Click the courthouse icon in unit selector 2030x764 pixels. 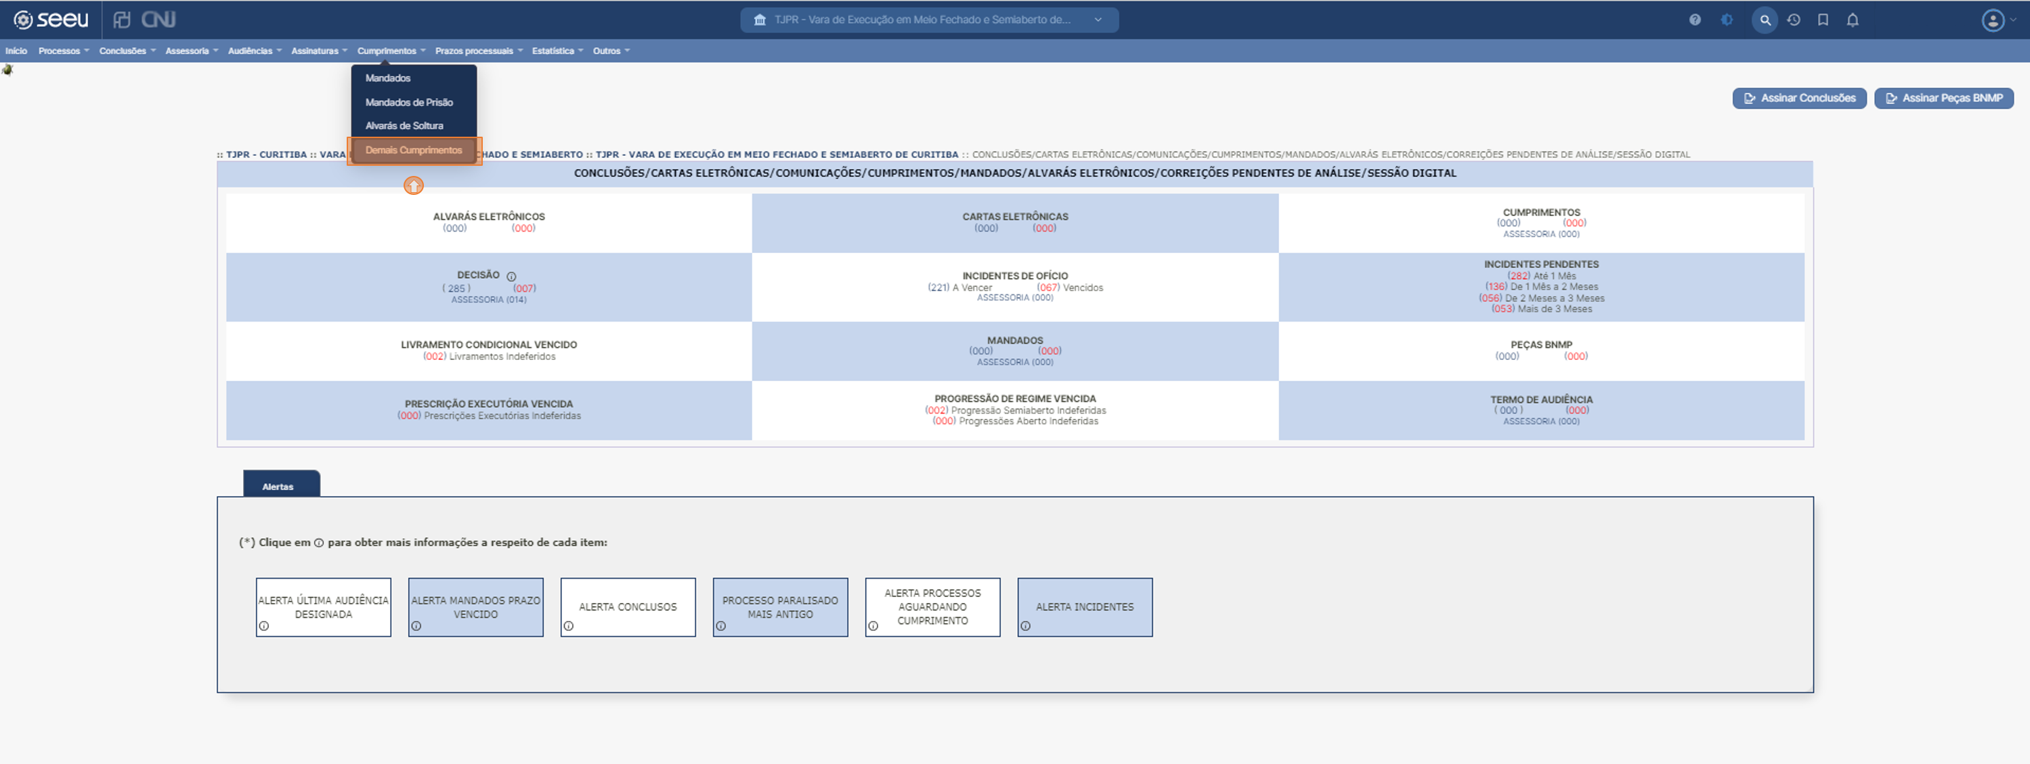(x=760, y=20)
